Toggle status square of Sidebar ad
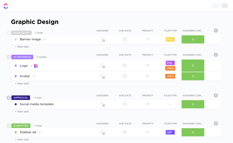Screen dimensions: 233x143 pyautogui.click(x=16, y=132)
